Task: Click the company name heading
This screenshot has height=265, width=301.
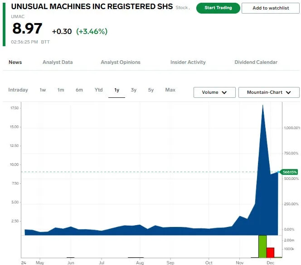Action: click(x=92, y=6)
